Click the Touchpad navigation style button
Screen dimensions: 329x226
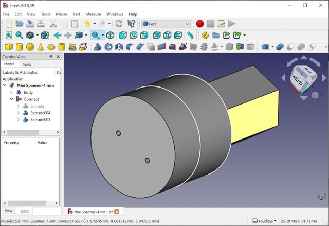point(264,221)
